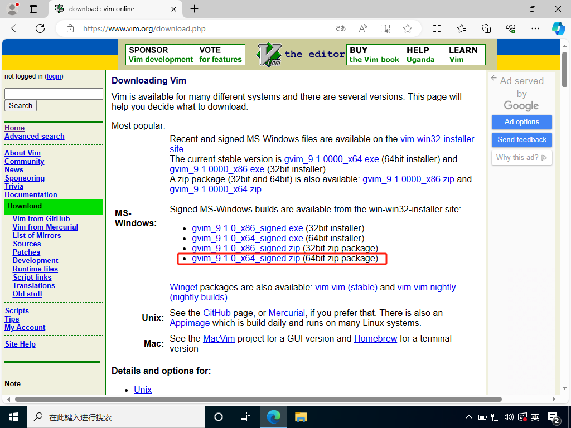Start Read Aloud from address bar
Image resolution: width=571 pixels, height=428 pixels.
(363, 28)
